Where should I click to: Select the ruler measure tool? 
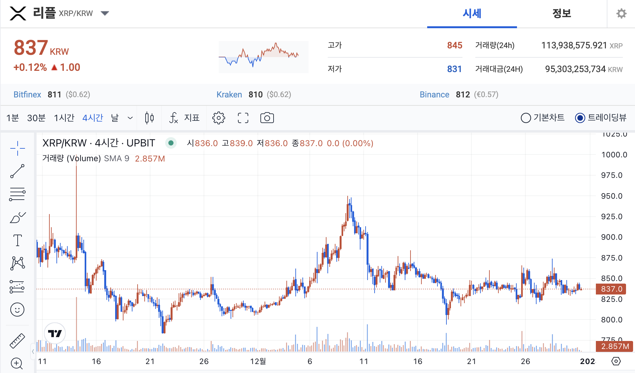[x=17, y=341]
